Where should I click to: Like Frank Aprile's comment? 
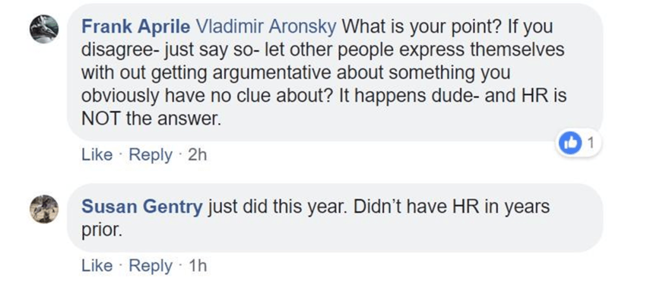pyautogui.click(x=96, y=155)
